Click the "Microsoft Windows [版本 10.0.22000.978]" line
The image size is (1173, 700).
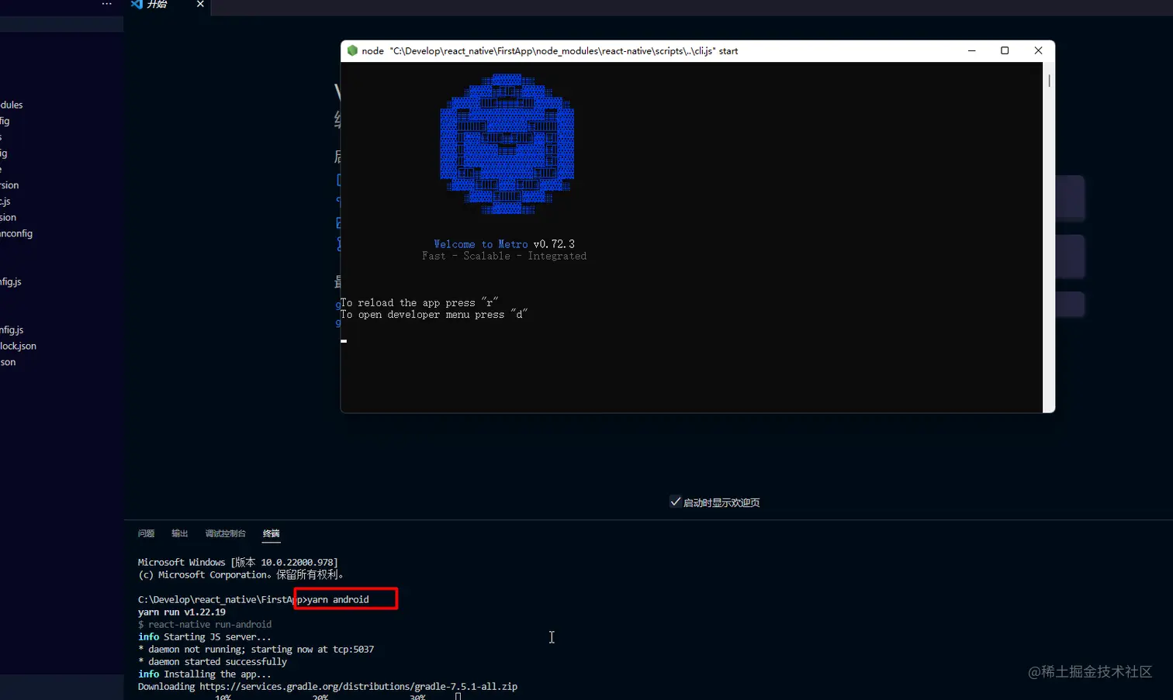pos(238,562)
